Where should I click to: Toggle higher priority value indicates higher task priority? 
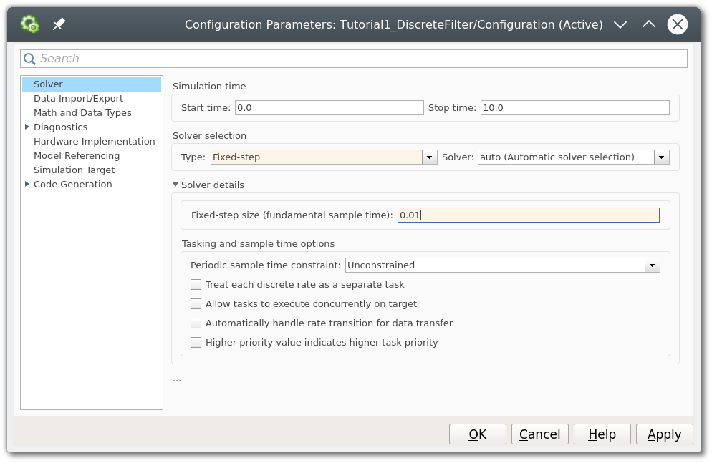(196, 342)
